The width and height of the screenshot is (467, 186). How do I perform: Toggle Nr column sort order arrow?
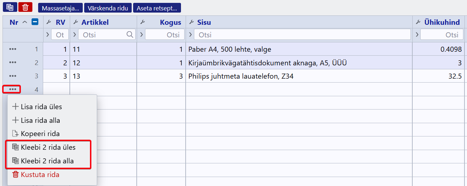(24, 22)
